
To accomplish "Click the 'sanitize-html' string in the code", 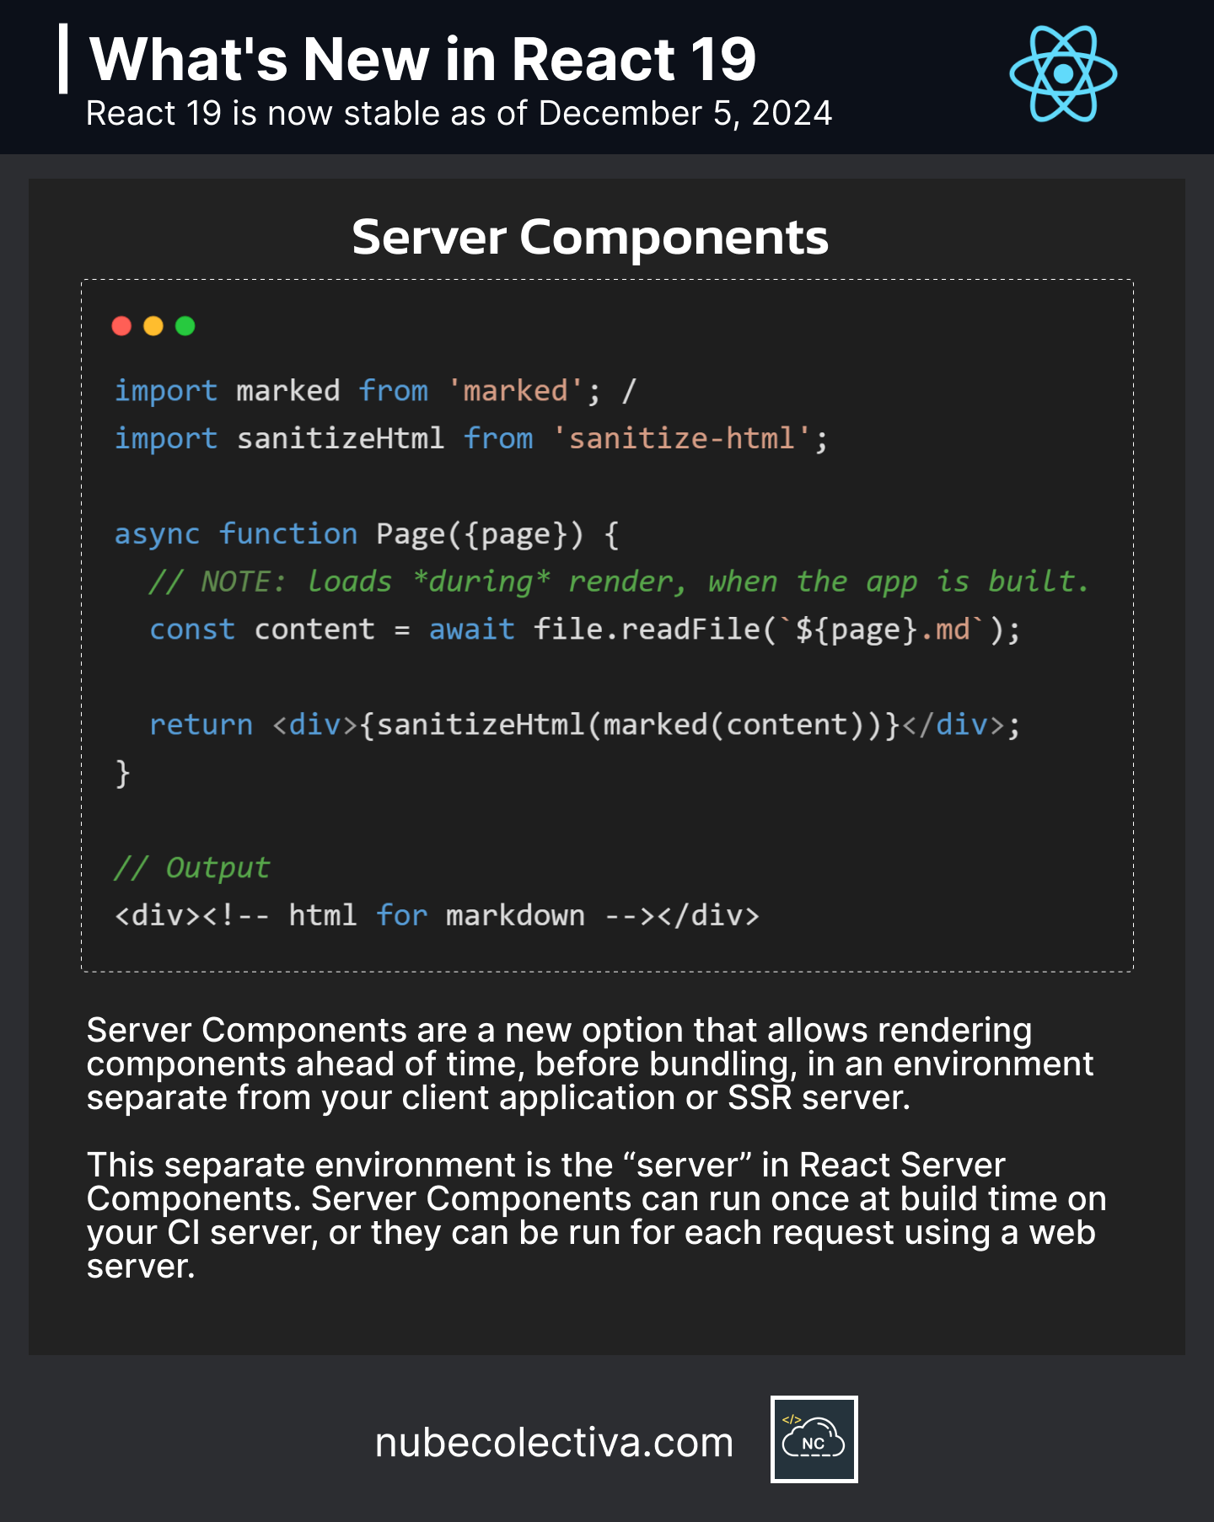I will point(682,438).
